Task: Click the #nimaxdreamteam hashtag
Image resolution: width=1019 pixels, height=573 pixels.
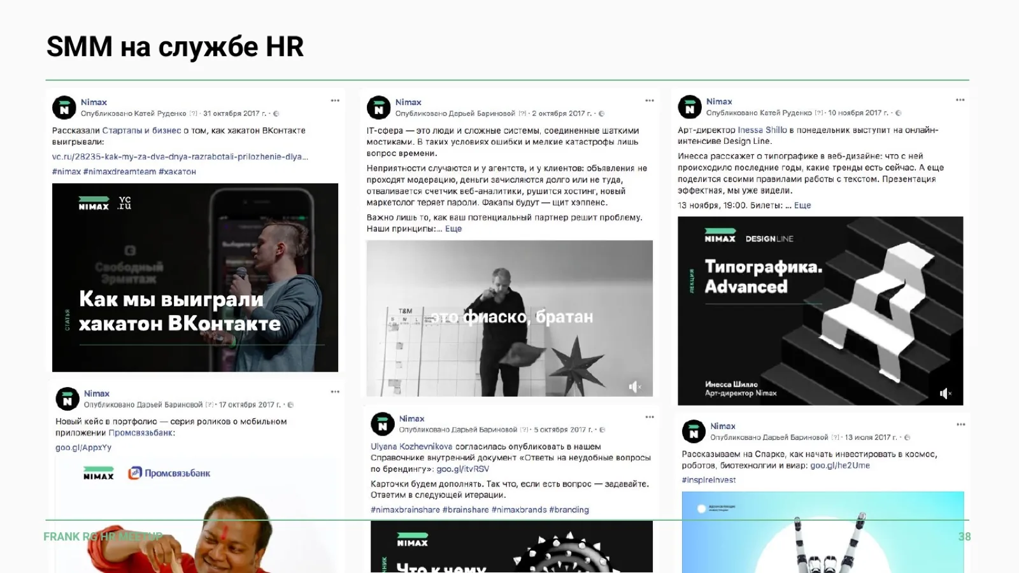Action: 120,172
